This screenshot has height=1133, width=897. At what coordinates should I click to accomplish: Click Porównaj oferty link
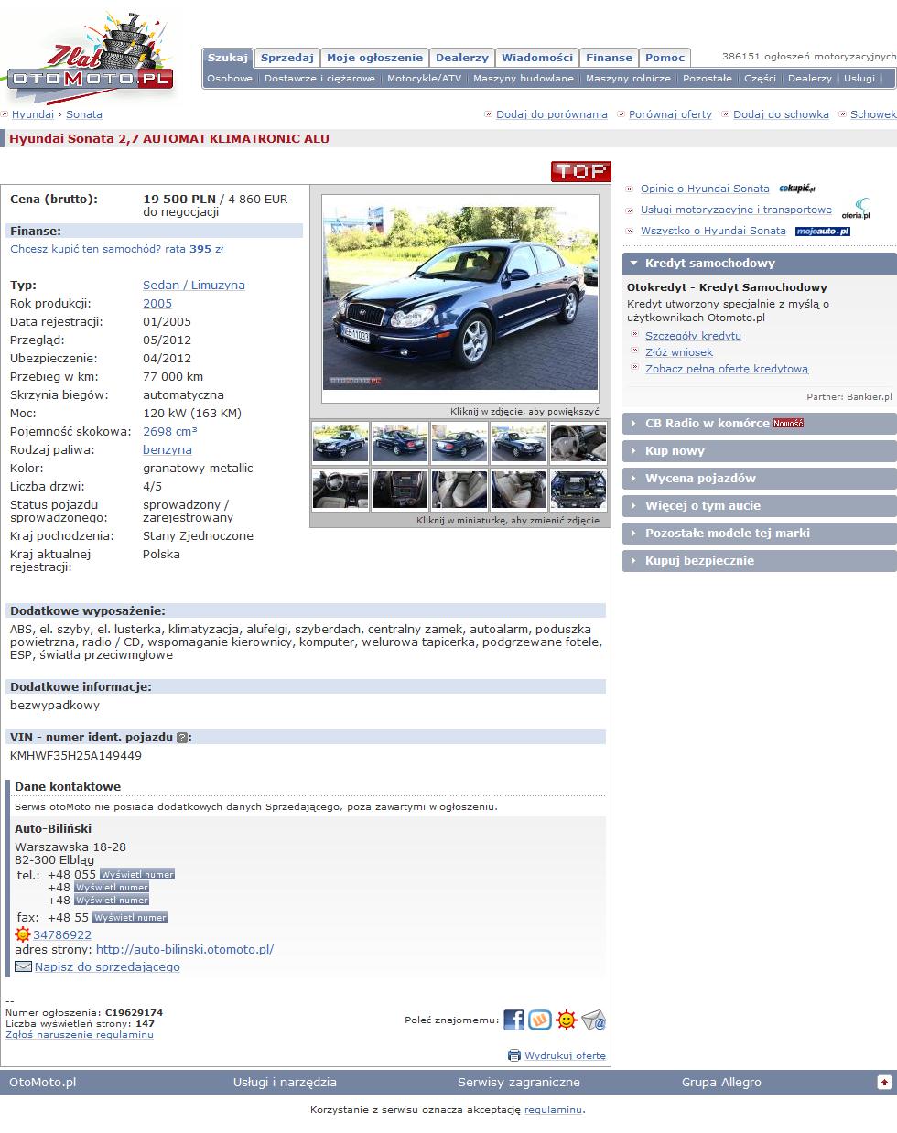(x=671, y=114)
